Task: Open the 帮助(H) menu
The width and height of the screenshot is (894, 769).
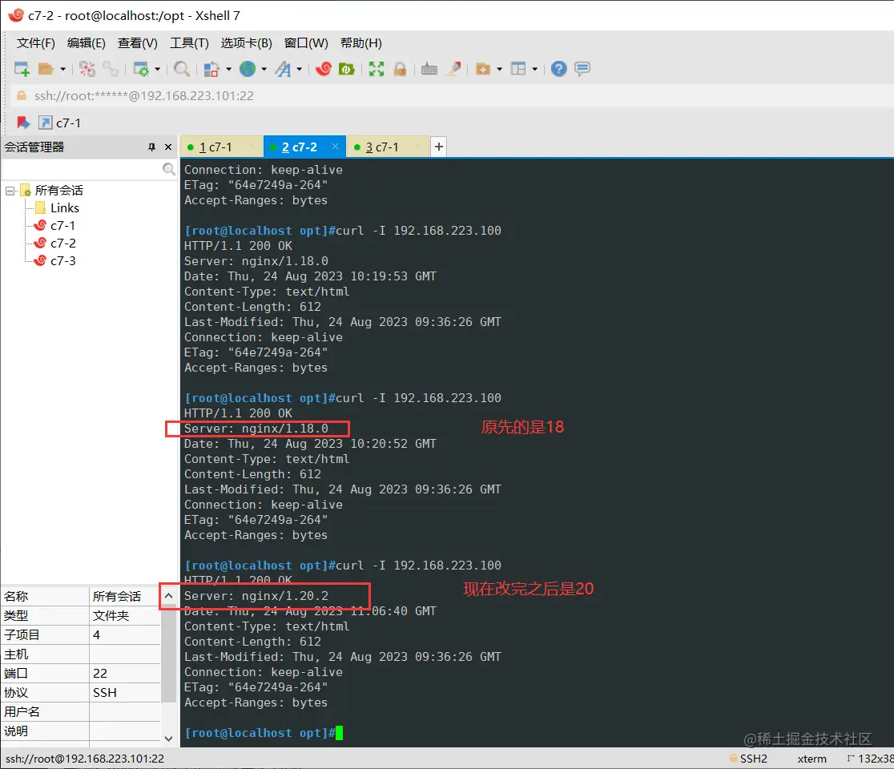Action: 361,43
